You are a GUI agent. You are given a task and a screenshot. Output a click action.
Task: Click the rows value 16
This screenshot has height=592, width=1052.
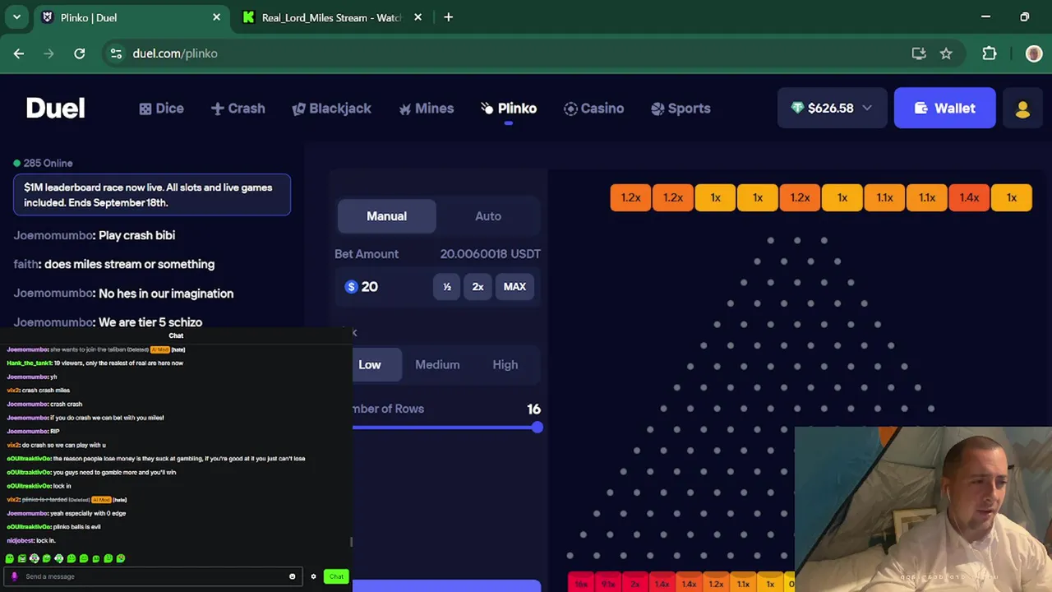[533, 409]
